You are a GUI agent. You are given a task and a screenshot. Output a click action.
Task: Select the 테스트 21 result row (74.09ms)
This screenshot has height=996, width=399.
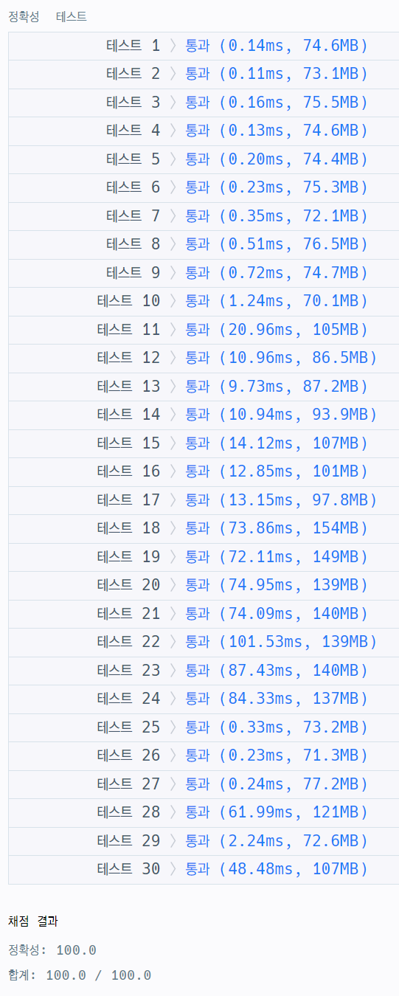pos(204,614)
